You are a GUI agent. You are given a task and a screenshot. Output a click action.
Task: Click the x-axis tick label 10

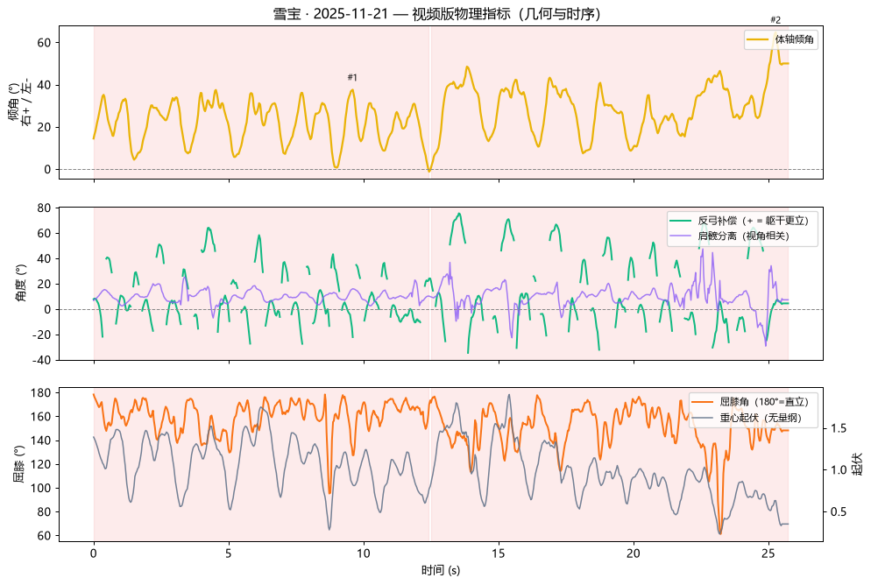(364, 553)
